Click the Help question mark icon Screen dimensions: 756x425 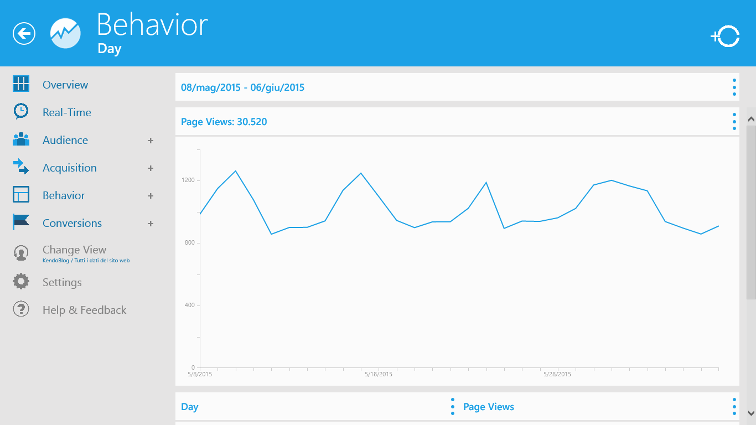click(21, 309)
